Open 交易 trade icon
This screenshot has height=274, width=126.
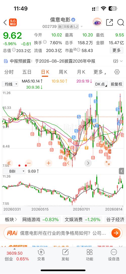click(x=41, y=255)
